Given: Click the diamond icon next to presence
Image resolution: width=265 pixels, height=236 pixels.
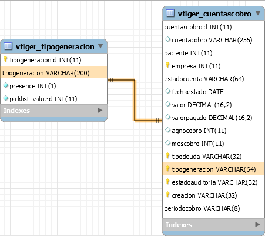Looking at the screenshot, I should 6,85.
